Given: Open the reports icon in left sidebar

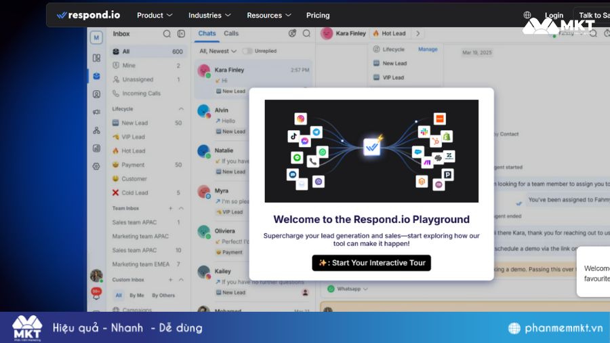Looking at the screenshot, I should pyautogui.click(x=96, y=148).
